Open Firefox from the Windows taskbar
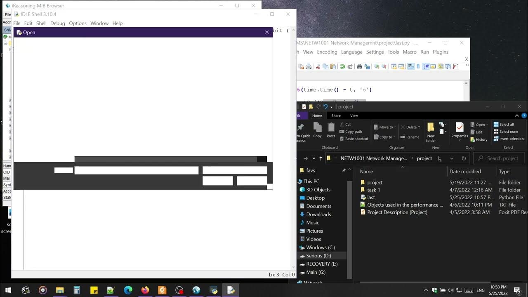Viewport: 528px width, 297px height. pos(145,290)
